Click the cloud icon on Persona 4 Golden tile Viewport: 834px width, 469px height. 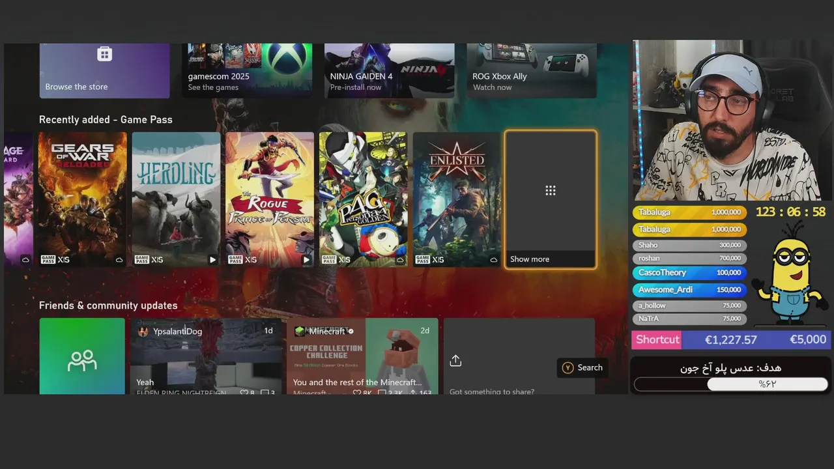pyautogui.click(x=400, y=260)
